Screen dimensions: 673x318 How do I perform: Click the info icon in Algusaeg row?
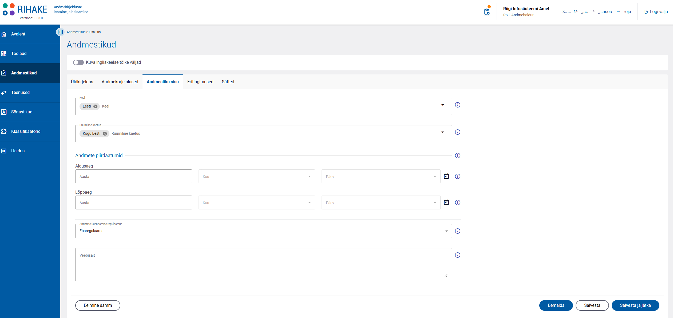click(x=458, y=176)
